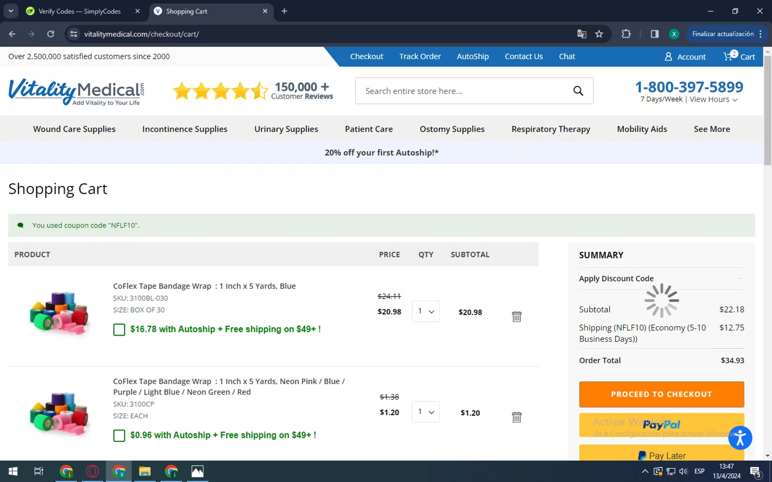Go to Checkout link in top bar
The height and width of the screenshot is (482, 772).
(x=366, y=57)
